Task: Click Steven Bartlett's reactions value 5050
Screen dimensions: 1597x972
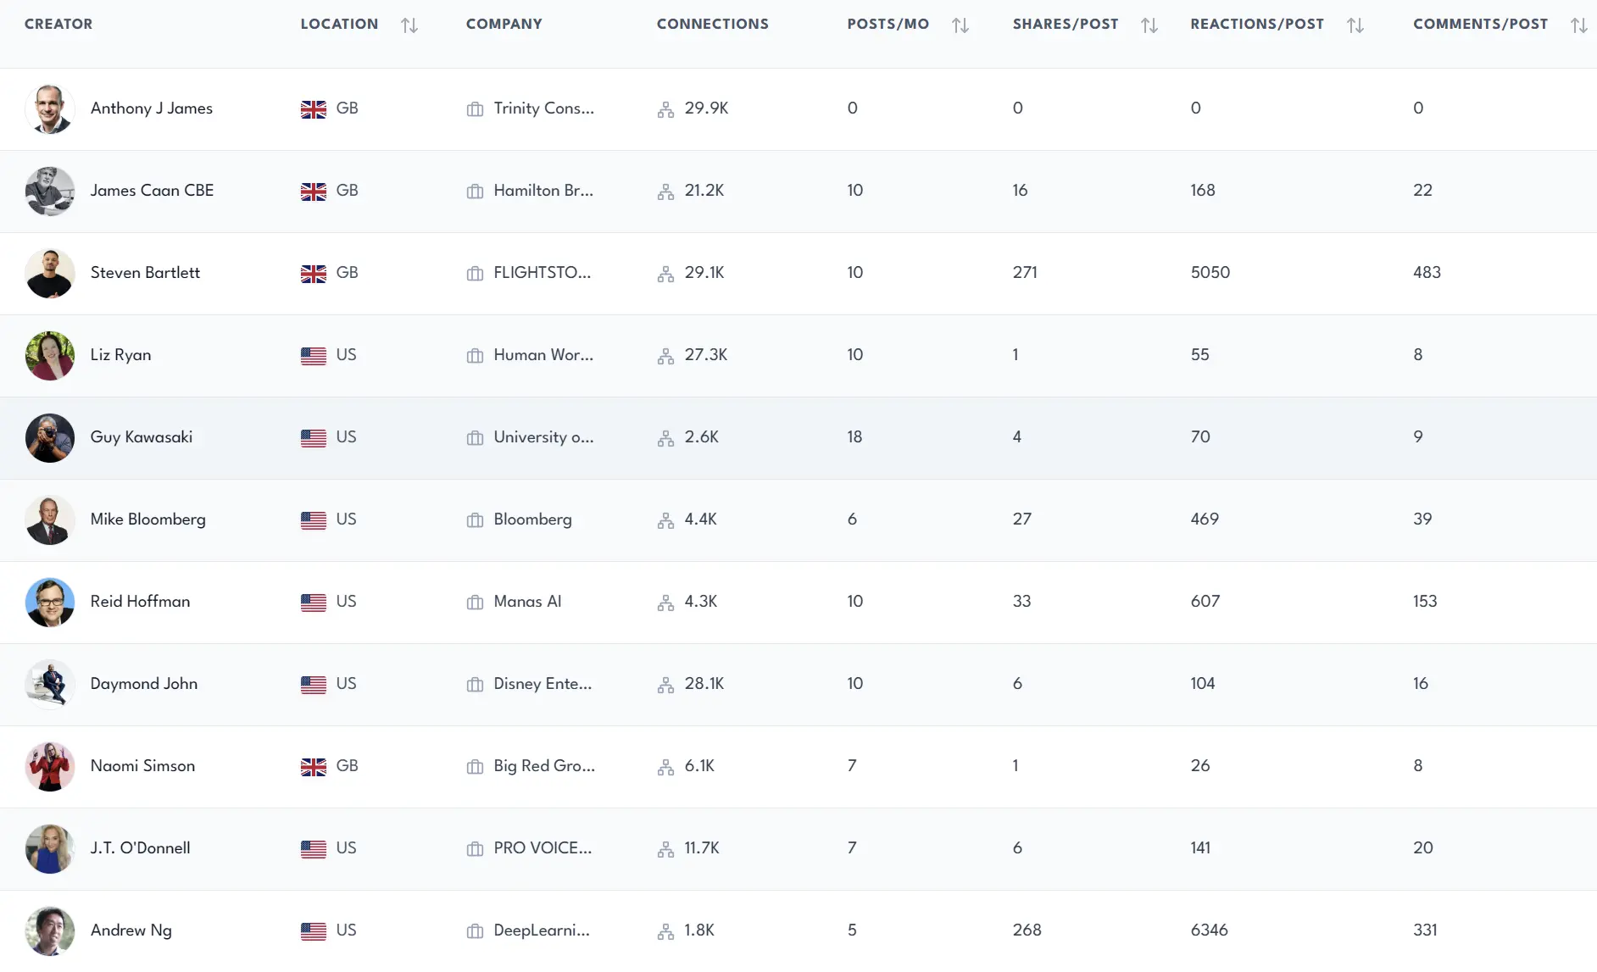Action: coord(1210,273)
